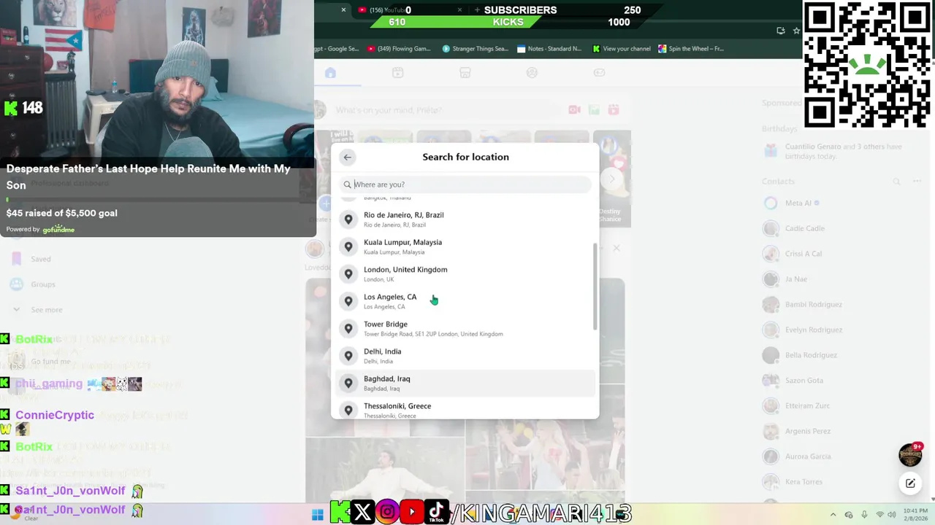Open 'Notes - Standard N...' bookmark
Image resolution: width=935 pixels, height=525 pixels.
coord(549,49)
